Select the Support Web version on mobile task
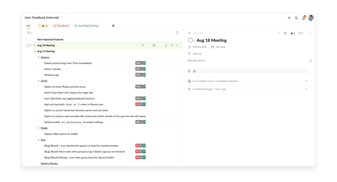The height and width of the screenshot is (182, 337). (x=61, y=134)
